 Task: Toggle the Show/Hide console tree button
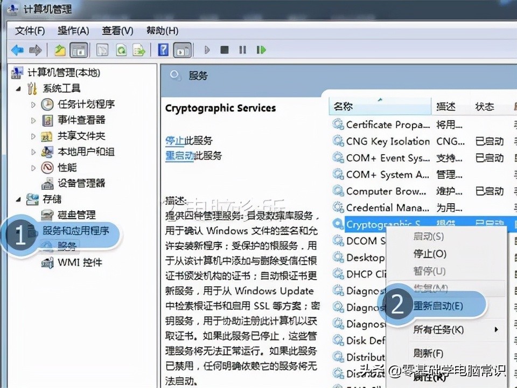[x=79, y=51]
